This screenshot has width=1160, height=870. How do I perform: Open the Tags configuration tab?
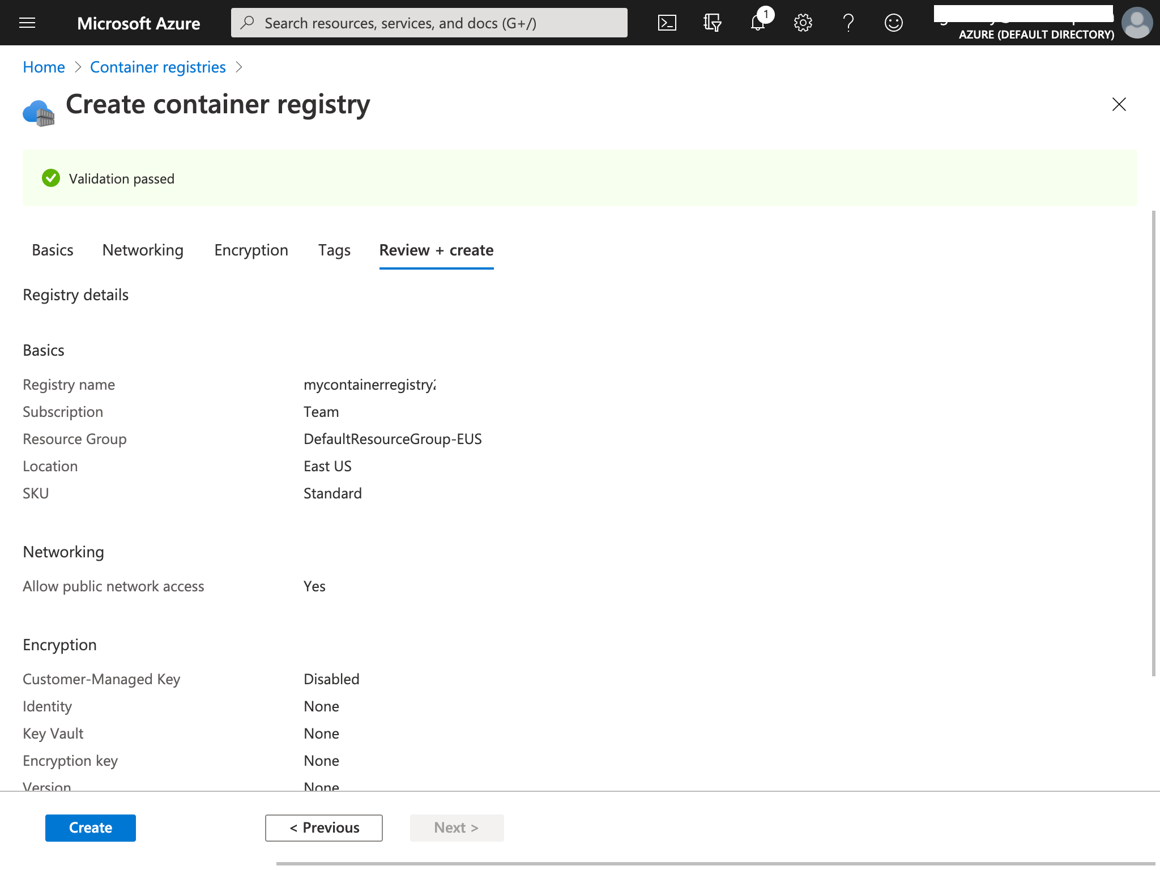click(x=334, y=249)
